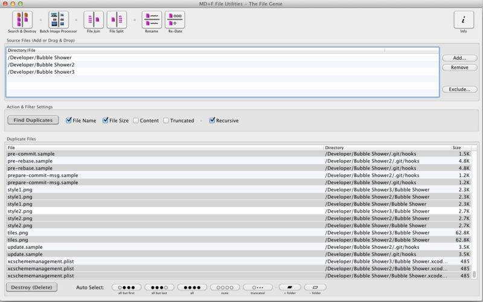Select pre-rebase.sample in Bubble Shower/.git/hooks
Image resolution: width=483 pixels, height=302 pixels.
point(239,169)
